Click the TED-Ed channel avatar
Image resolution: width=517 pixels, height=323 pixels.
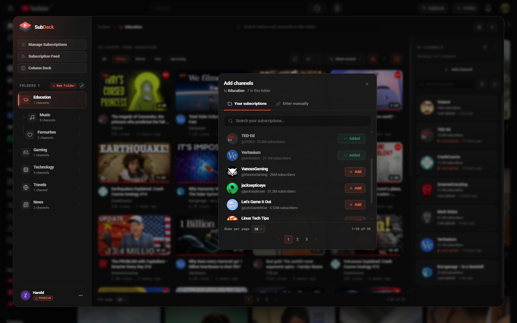click(x=232, y=138)
